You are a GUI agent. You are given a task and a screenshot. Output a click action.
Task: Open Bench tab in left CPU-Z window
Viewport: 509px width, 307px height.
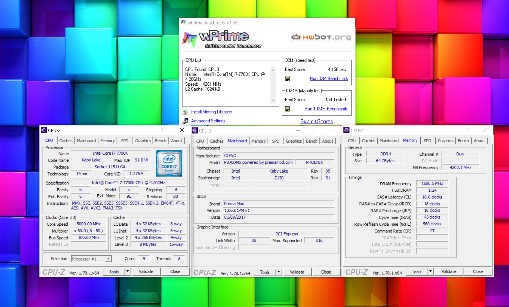[161, 141]
